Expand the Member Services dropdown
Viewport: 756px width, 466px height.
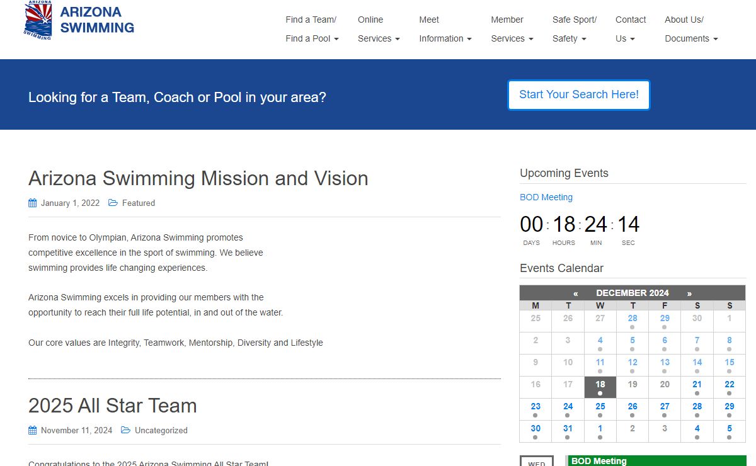click(x=512, y=29)
